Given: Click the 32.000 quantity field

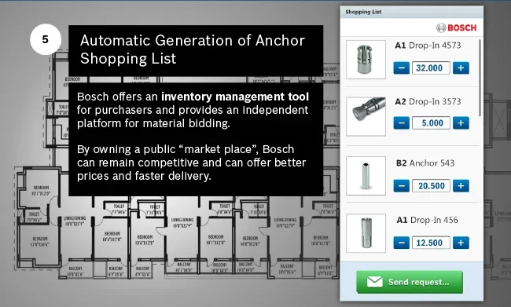Looking at the screenshot, I should pos(431,68).
